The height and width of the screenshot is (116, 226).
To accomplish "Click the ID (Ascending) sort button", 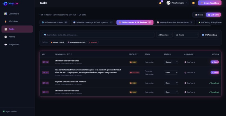I will [209, 35].
